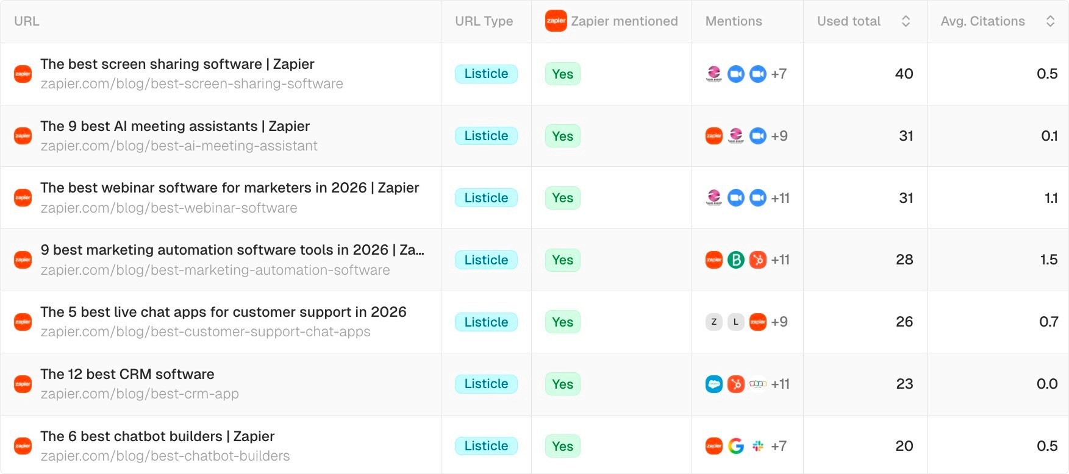Click the Zapier logo in the column header
The image size is (1069, 474).
(x=556, y=21)
